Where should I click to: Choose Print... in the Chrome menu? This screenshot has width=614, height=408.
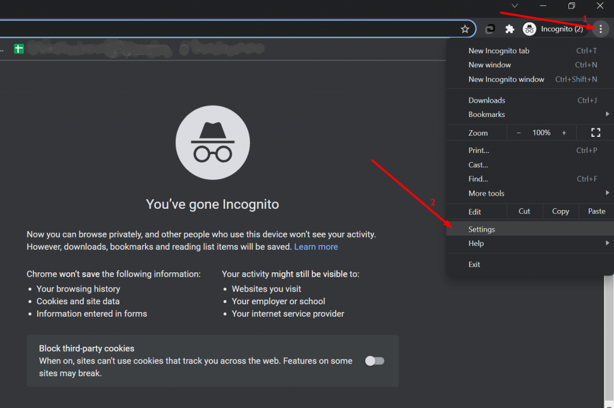(530, 150)
